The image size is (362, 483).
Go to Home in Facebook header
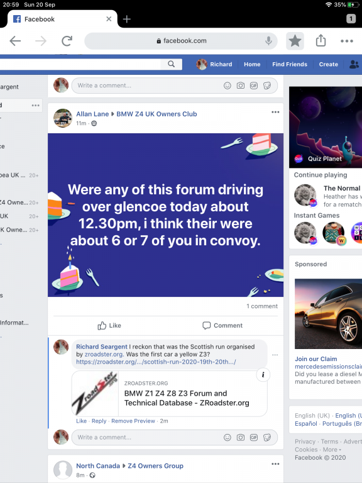[252, 64]
